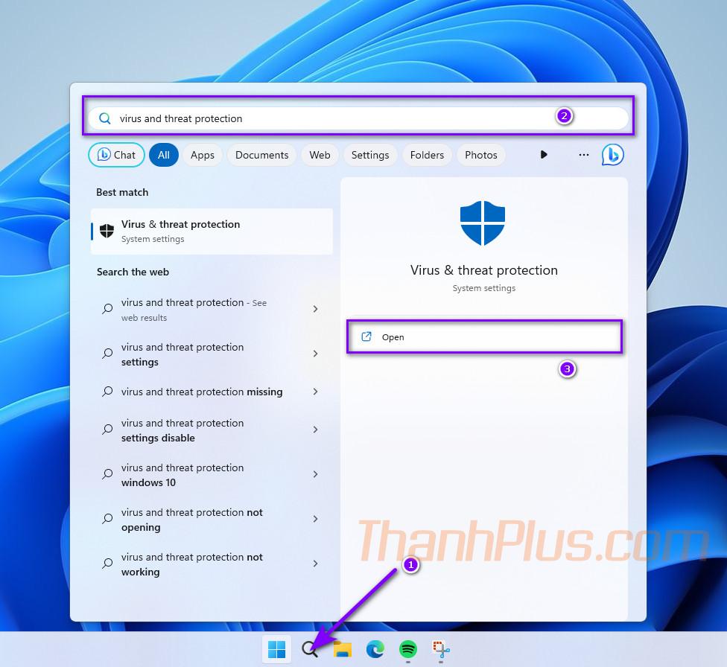Launch Spotify from the taskbar
Image resolution: width=727 pixels, height=667 pixels.
tap(408, 649)
